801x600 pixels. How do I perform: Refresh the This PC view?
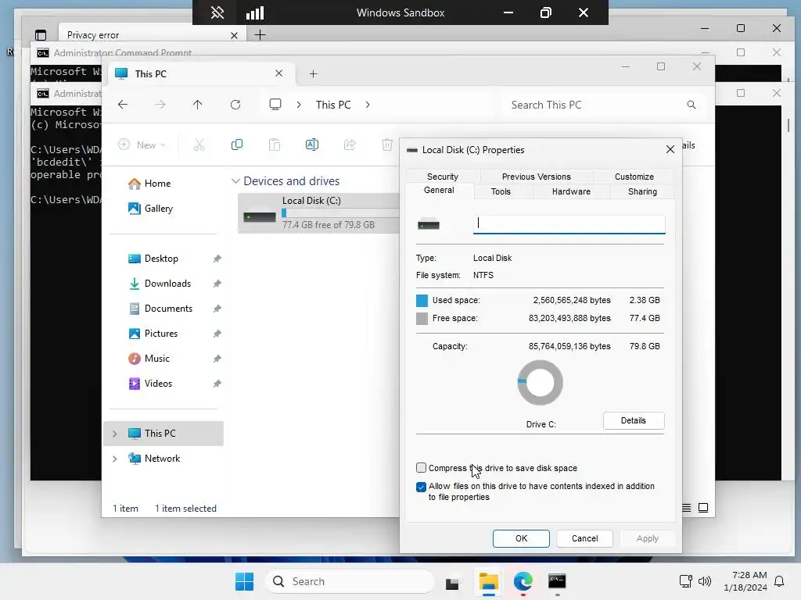click(235, 105)
